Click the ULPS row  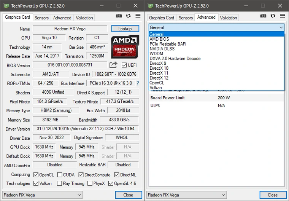[216, 105]
